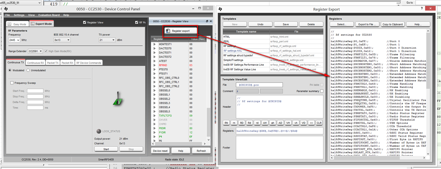This screenshot has width=441, height=169.
Task: Click the Device reset button
Action: click(x=160, y=151)
